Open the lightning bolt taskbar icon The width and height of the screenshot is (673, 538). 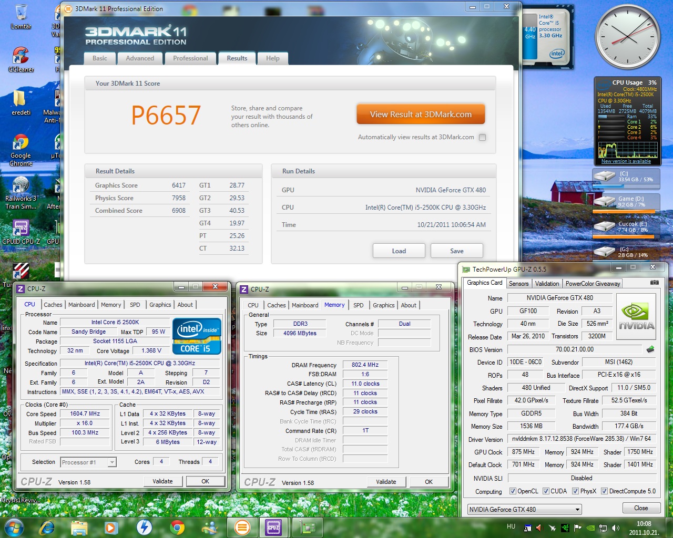(144, 527)
